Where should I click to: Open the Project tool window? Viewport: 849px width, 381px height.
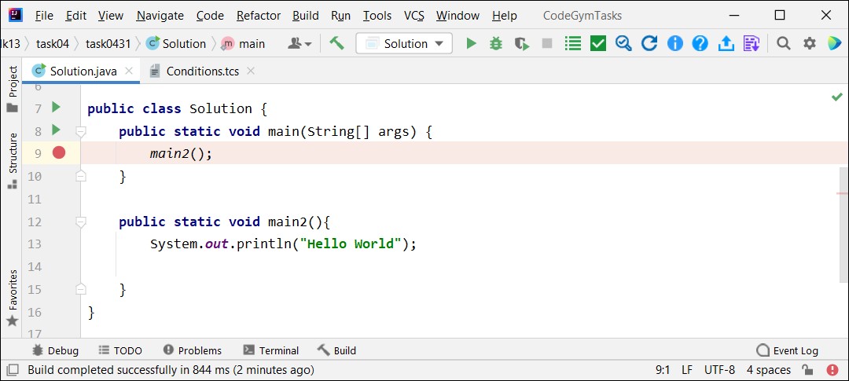(x=13, y=90)
